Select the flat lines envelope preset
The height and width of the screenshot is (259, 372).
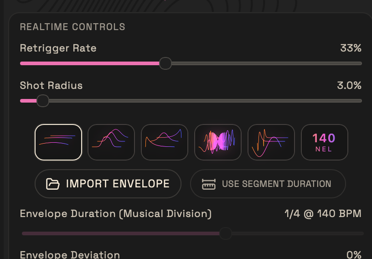click(x=58, y=142)
